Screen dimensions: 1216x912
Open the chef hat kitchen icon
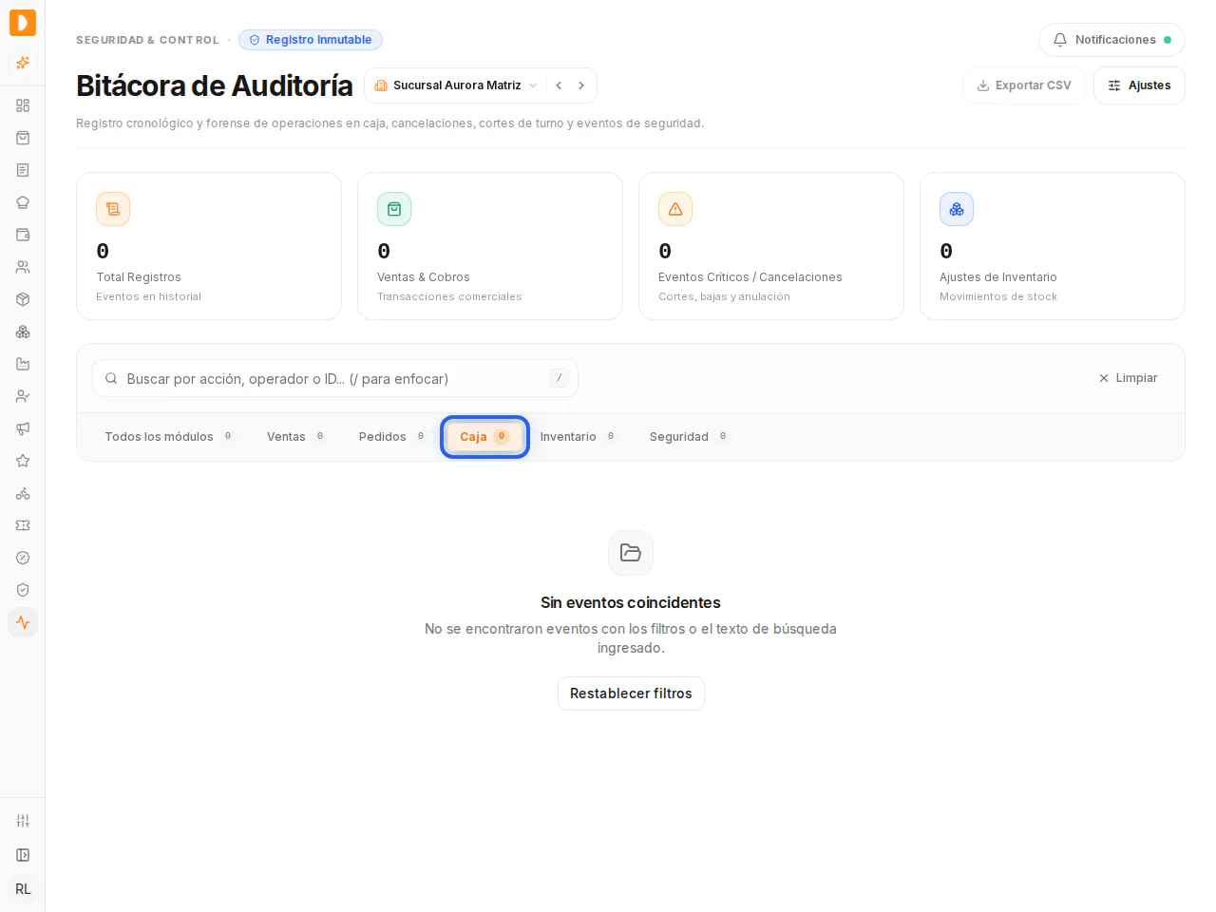coord(23,202)
